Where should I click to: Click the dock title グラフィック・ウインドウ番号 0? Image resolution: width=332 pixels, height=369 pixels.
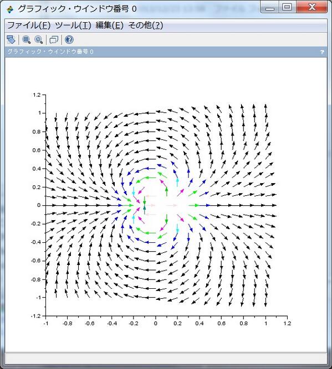point(50,51)
